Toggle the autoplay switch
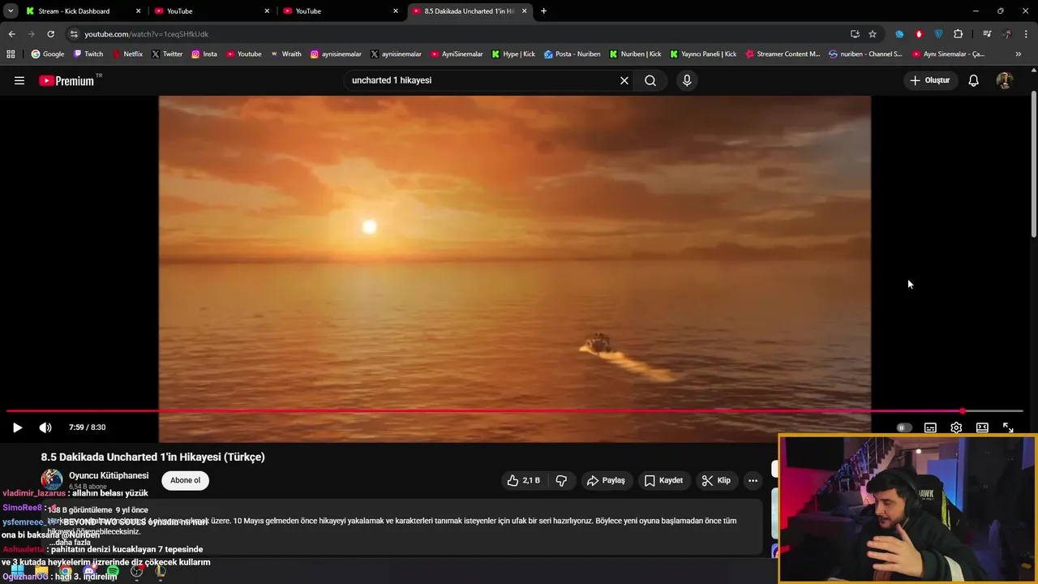The image size is (1038, 584). (903, 427)
